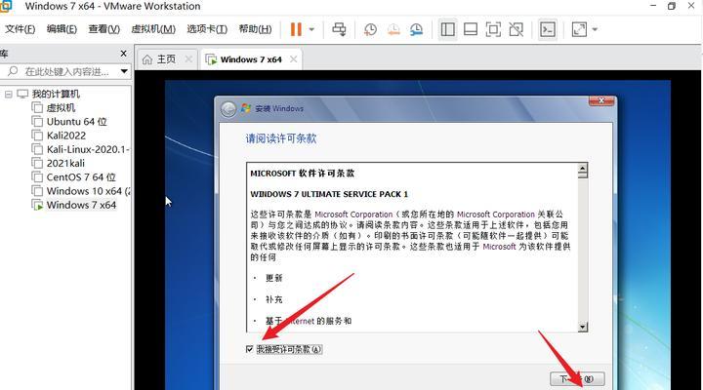
Task: Click the home icon on 主页 tab
Action: tap(147, 59)
